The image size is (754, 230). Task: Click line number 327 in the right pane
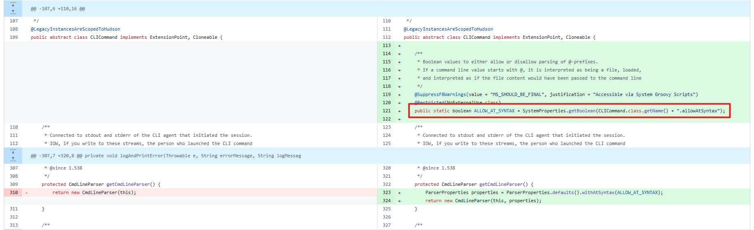(386, 225)
